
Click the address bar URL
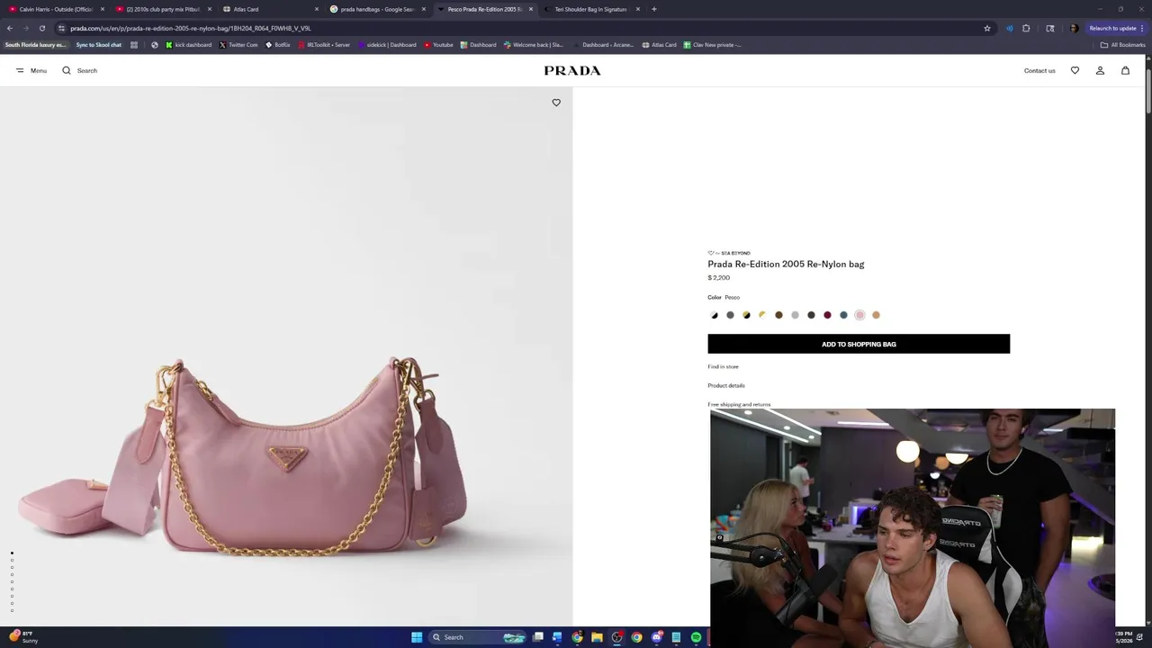click(191, 28)
